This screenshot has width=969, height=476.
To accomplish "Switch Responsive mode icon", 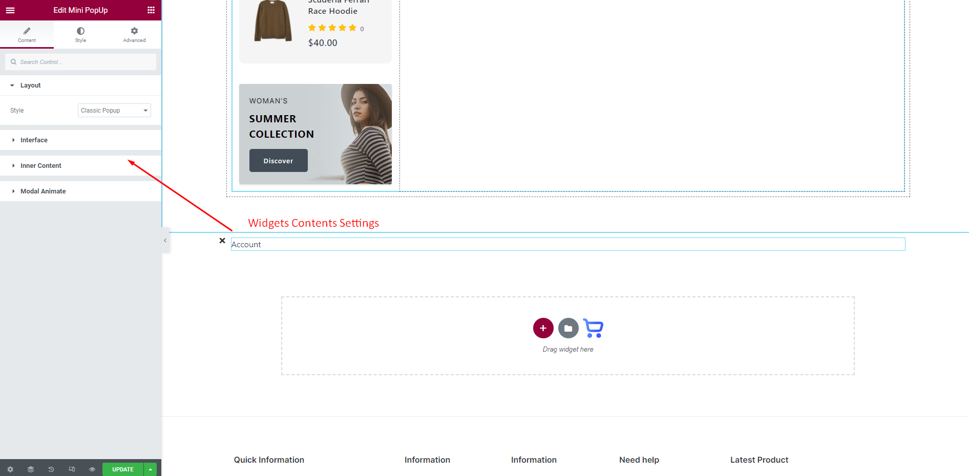I will point(72,469).
